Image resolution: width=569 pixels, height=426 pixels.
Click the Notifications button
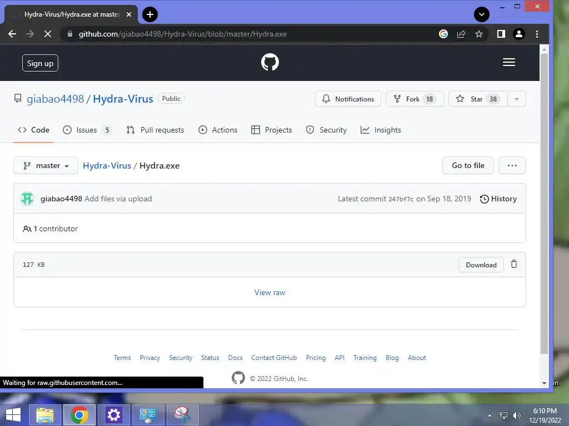click(x=348, y=99)
